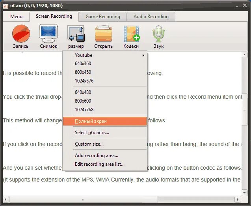
Task: Open Custom size… dialog
Action: (x=105, y=144)
